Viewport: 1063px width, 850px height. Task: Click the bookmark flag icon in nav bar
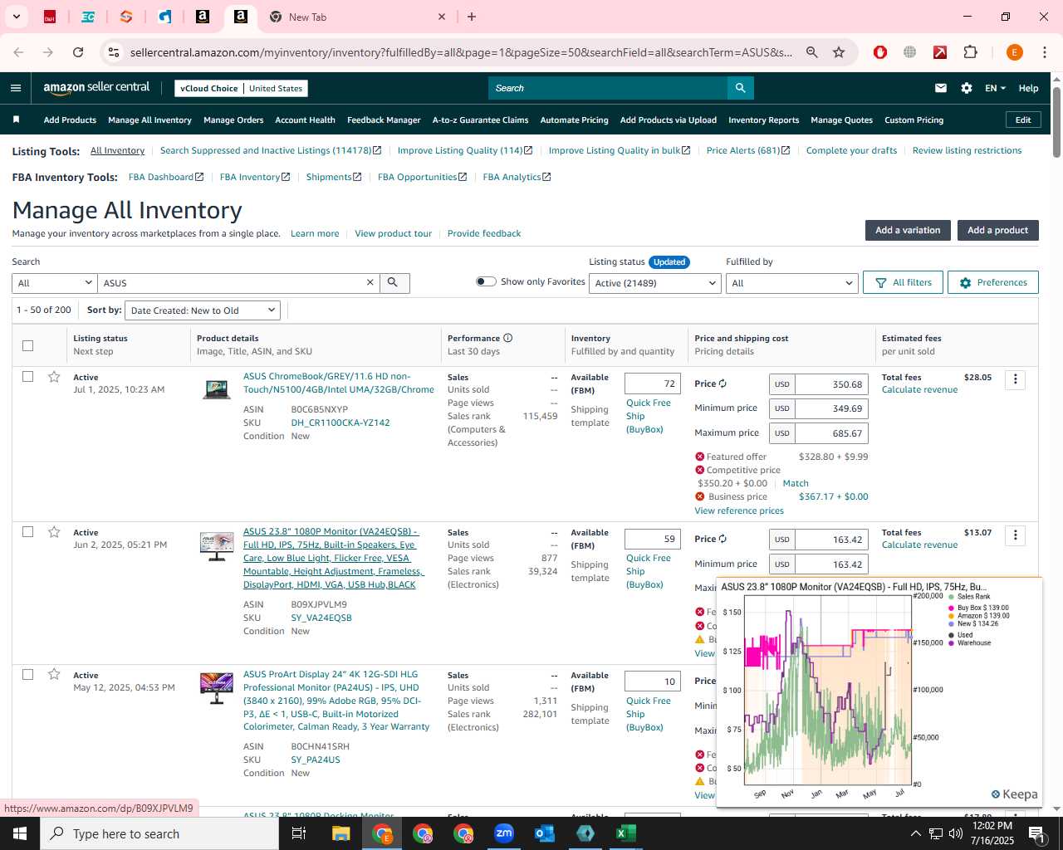coord(16,120)
